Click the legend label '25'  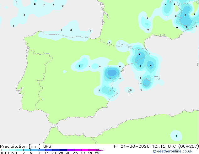[x=61, y=153]
